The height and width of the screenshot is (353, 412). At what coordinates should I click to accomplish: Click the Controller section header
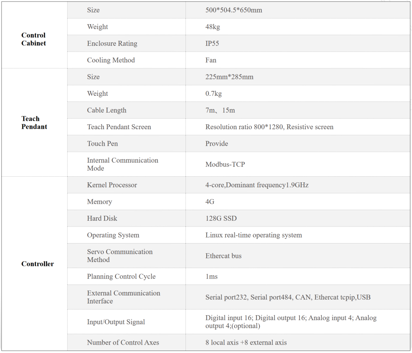[x=37, y=264]
